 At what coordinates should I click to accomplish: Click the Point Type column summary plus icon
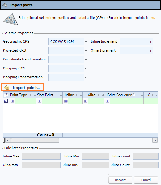click(31, 95)
